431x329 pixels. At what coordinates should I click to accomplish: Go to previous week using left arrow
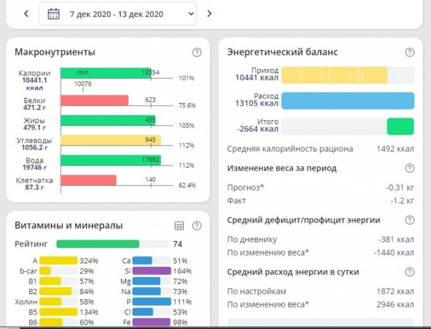pyautogui.click(x=26, y=13)
